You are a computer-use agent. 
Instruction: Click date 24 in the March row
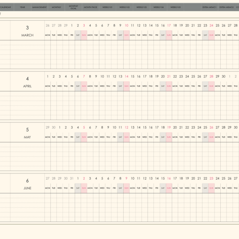point(211,25)
